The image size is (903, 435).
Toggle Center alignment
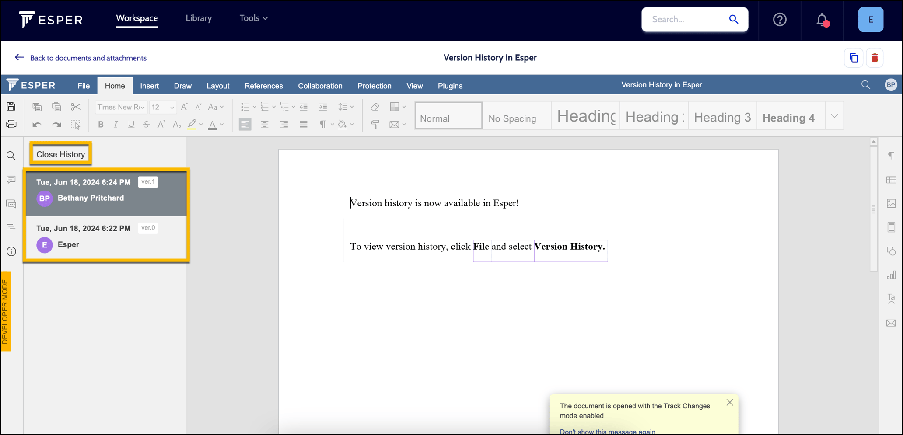264,125
